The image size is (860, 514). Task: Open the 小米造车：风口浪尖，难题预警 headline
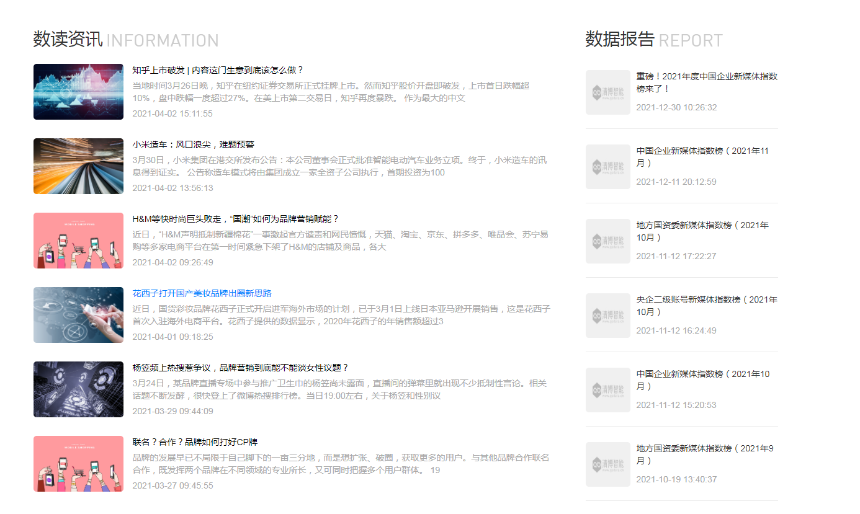[193, 144]
